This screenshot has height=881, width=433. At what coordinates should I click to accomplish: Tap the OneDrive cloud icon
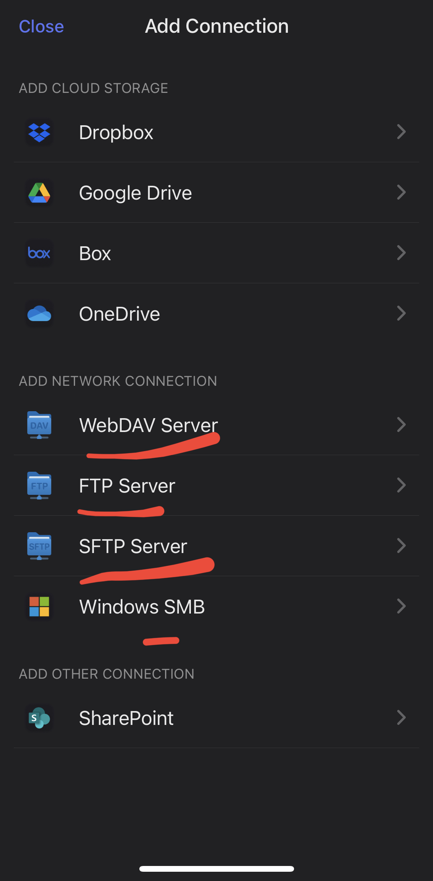(x=39, y=314)
